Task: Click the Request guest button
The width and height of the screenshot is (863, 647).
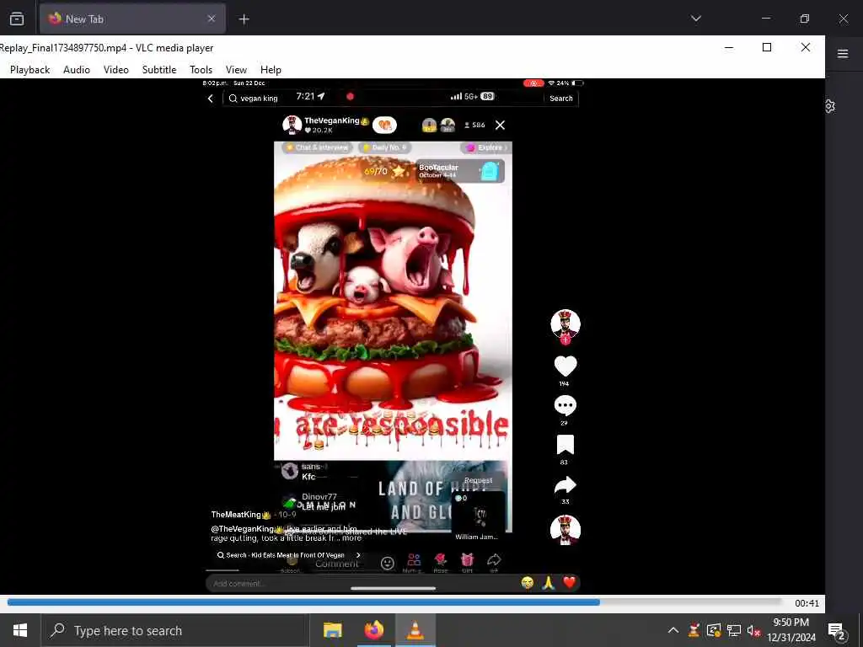Action: 478,480
